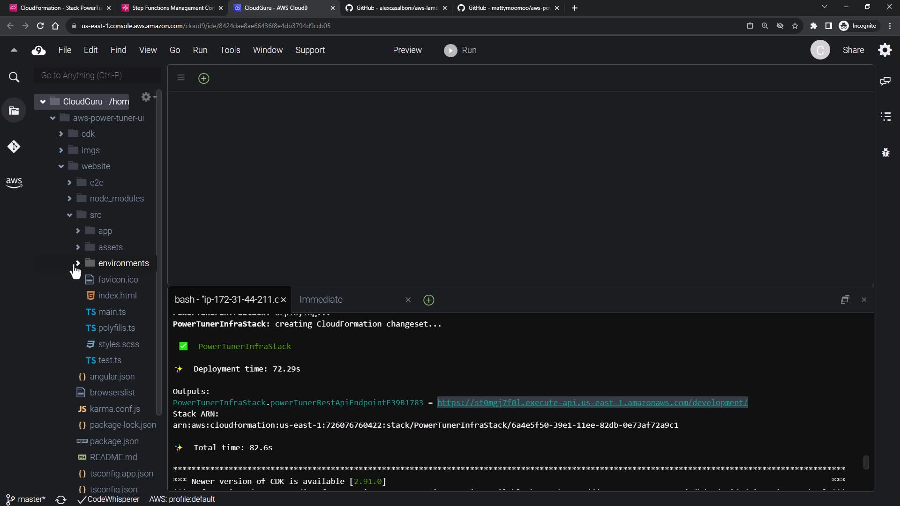Open the Outline panel icon
Viewport: 900px width, 506px height.
click(x=885, y=117)
